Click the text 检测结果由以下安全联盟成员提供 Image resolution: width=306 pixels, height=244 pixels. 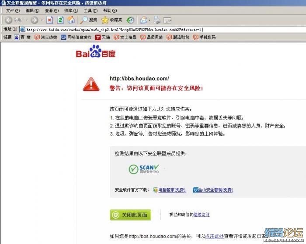pos(151,154)
